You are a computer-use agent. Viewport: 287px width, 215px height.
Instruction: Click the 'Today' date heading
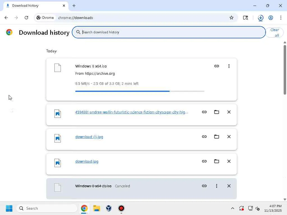point(51,51)
